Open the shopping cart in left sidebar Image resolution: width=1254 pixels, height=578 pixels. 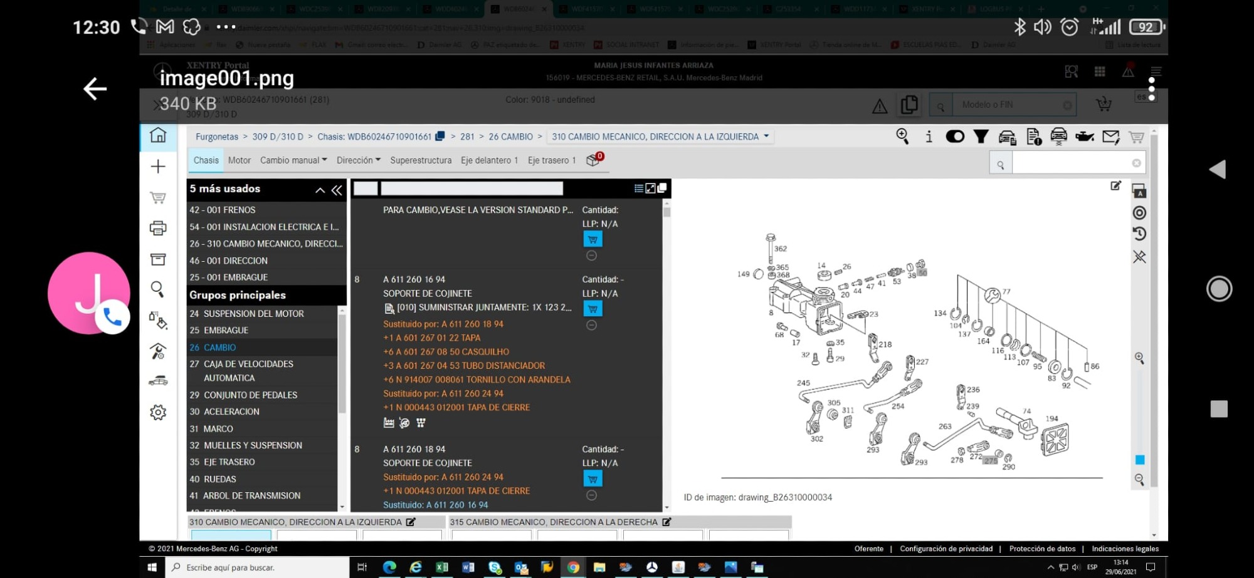158,198
